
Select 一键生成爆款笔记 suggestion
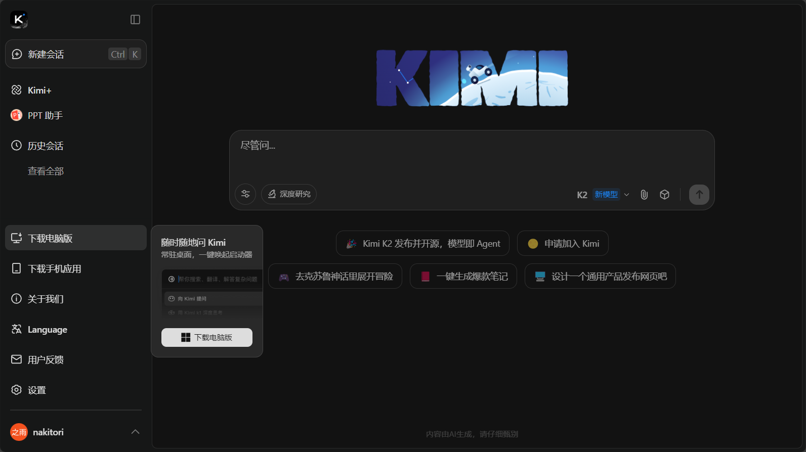click(x=463, y=276)
